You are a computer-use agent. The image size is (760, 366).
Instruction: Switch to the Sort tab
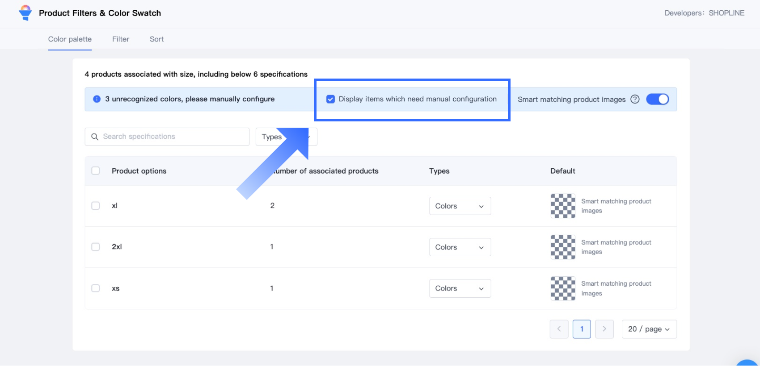(156, 39)
